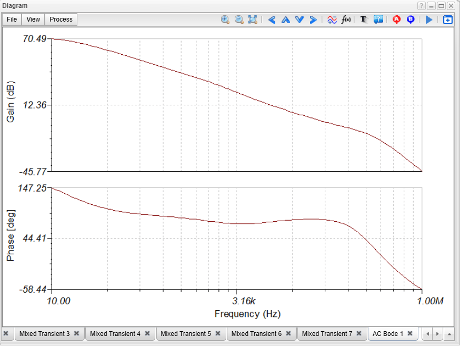
Task: Pan the diagram up with arrow icon
Action: [286, 19]
